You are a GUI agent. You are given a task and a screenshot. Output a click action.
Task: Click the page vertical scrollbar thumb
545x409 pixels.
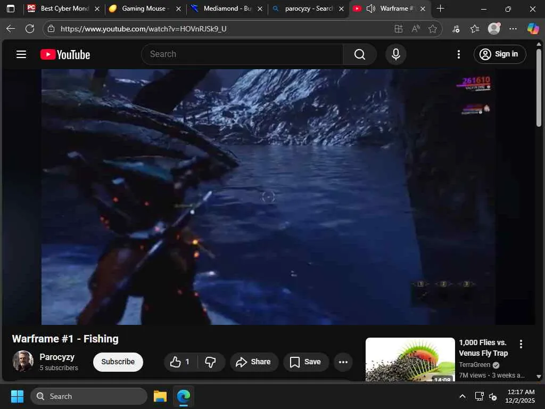[539, 88]
